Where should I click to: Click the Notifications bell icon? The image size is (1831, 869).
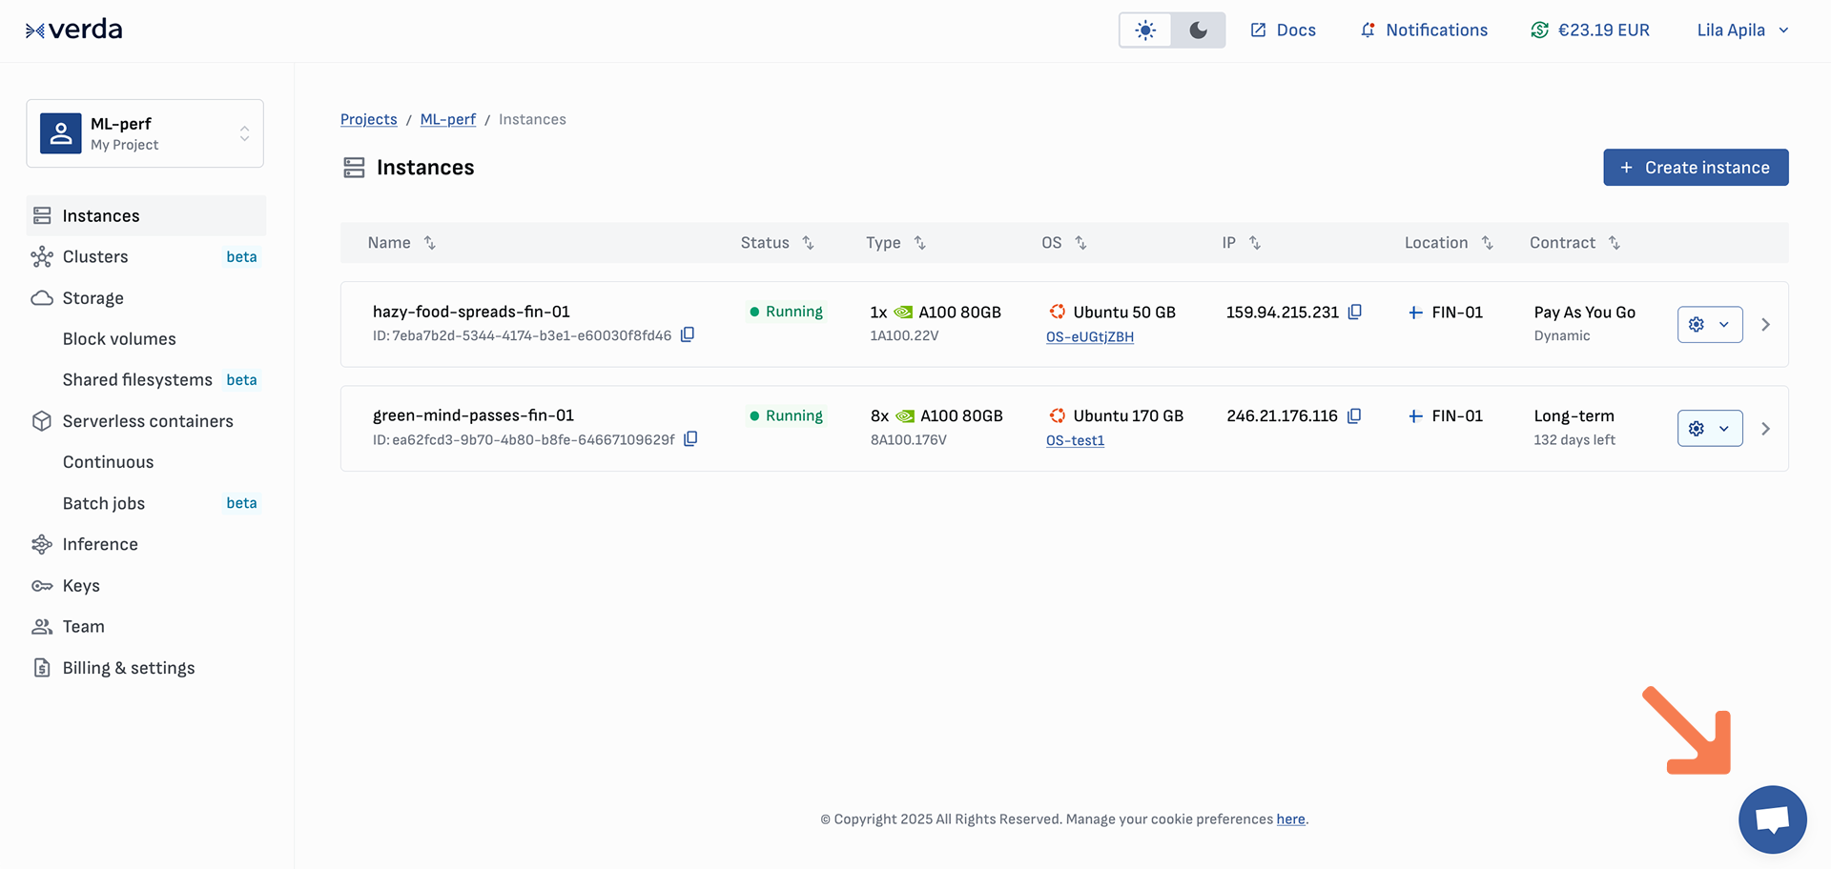[x=1368, y=30]
